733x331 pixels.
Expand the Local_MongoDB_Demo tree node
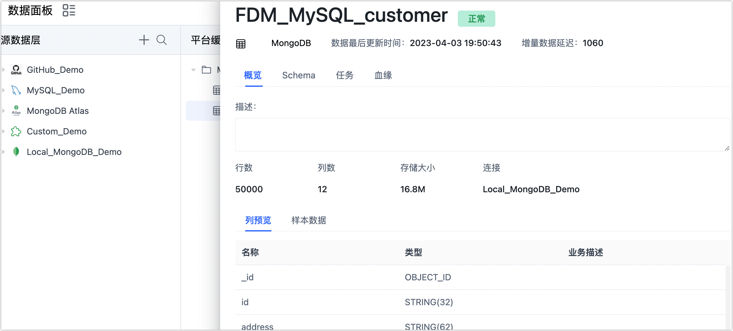(3, 152)
